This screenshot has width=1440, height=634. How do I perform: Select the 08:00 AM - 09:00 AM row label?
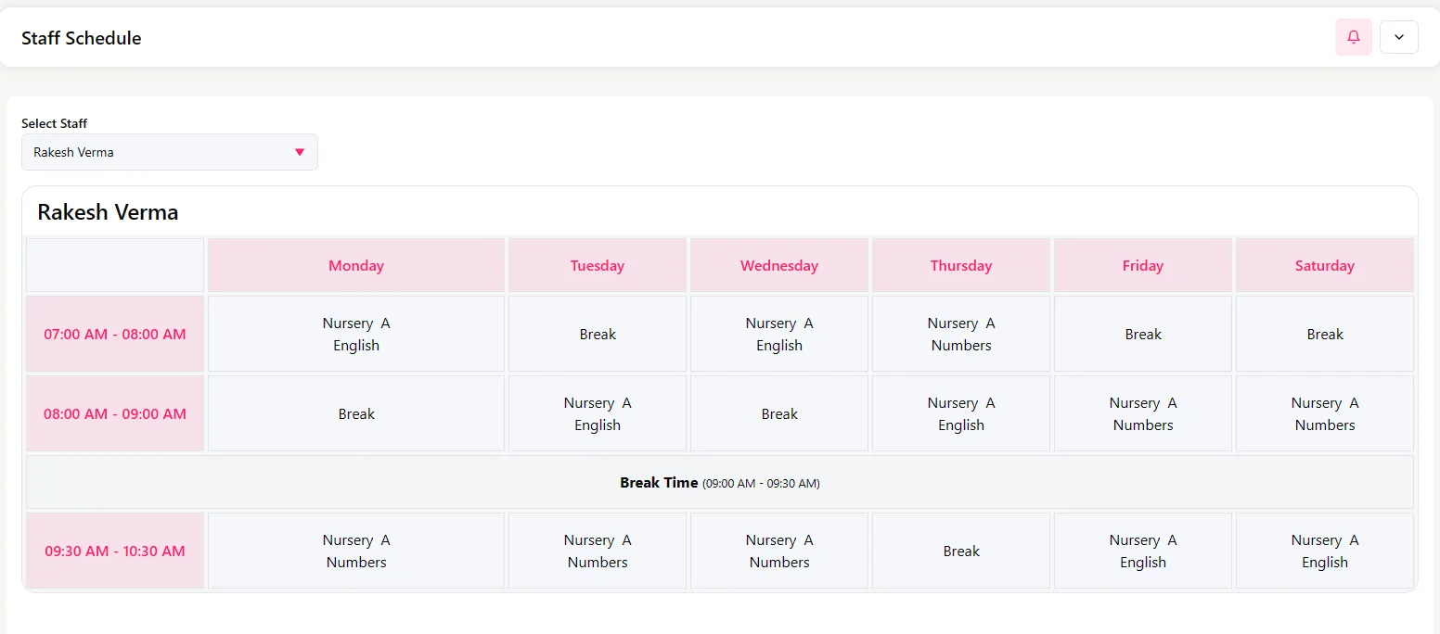tap(115, 414)
